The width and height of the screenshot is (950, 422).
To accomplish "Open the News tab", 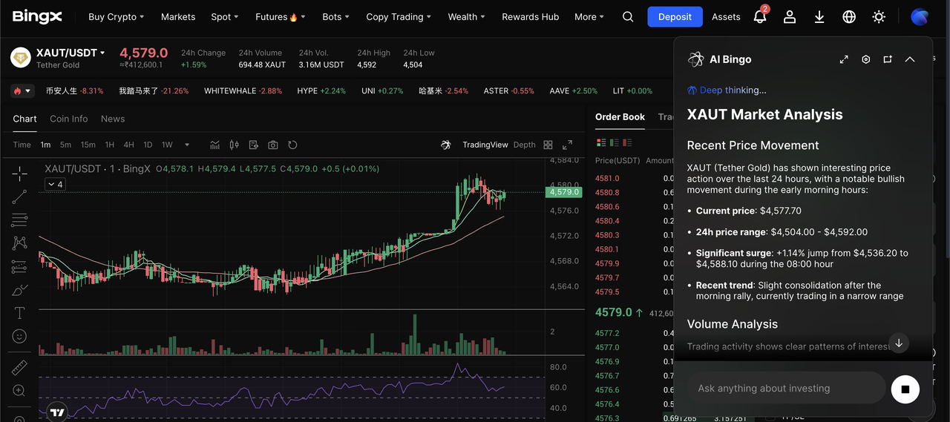I will tap(113, 119).
